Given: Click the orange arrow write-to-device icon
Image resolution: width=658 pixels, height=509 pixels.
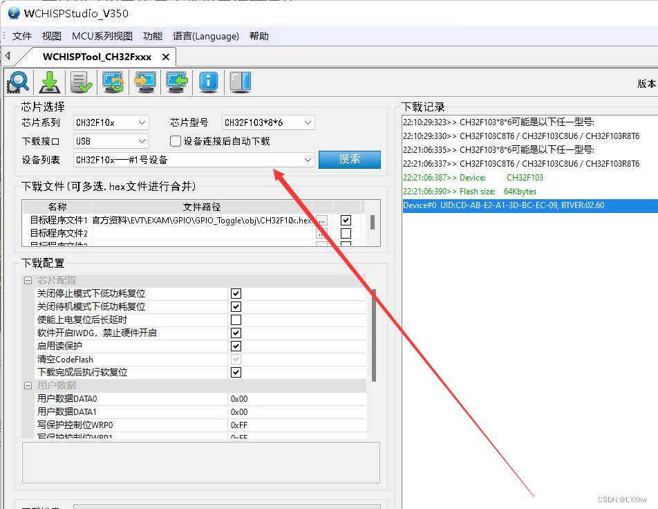Looking at the screenshot, I should tap(144, 82).
